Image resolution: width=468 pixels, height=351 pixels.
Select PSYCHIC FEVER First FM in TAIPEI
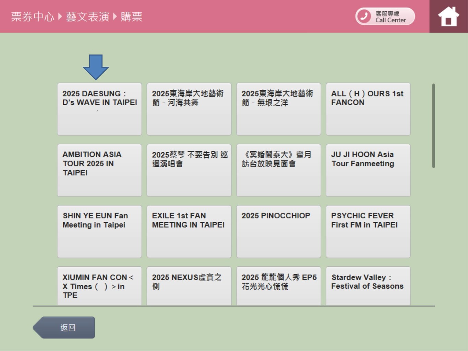pos(368,231)
